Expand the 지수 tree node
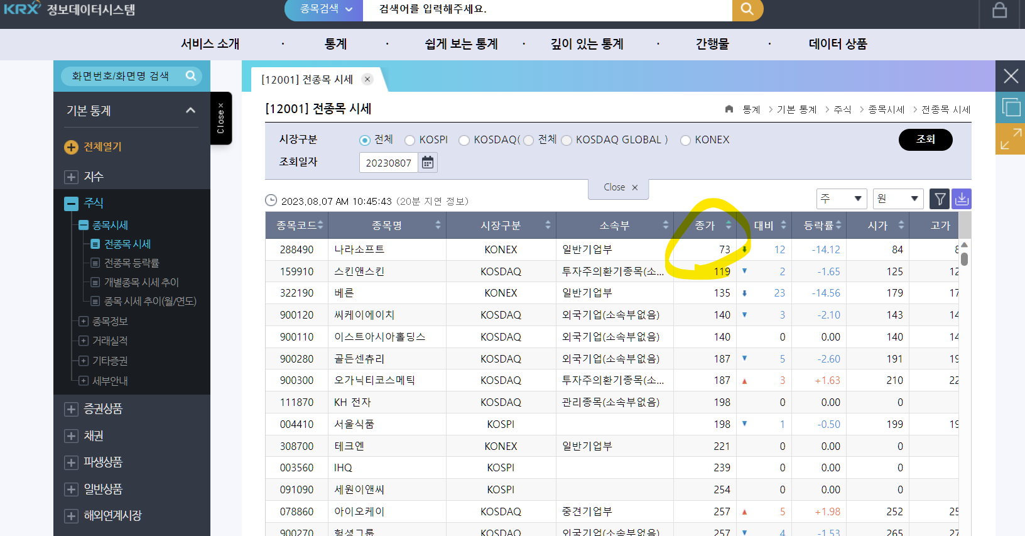The width and height of the screenshot is (1025, 536). [71, 177]
